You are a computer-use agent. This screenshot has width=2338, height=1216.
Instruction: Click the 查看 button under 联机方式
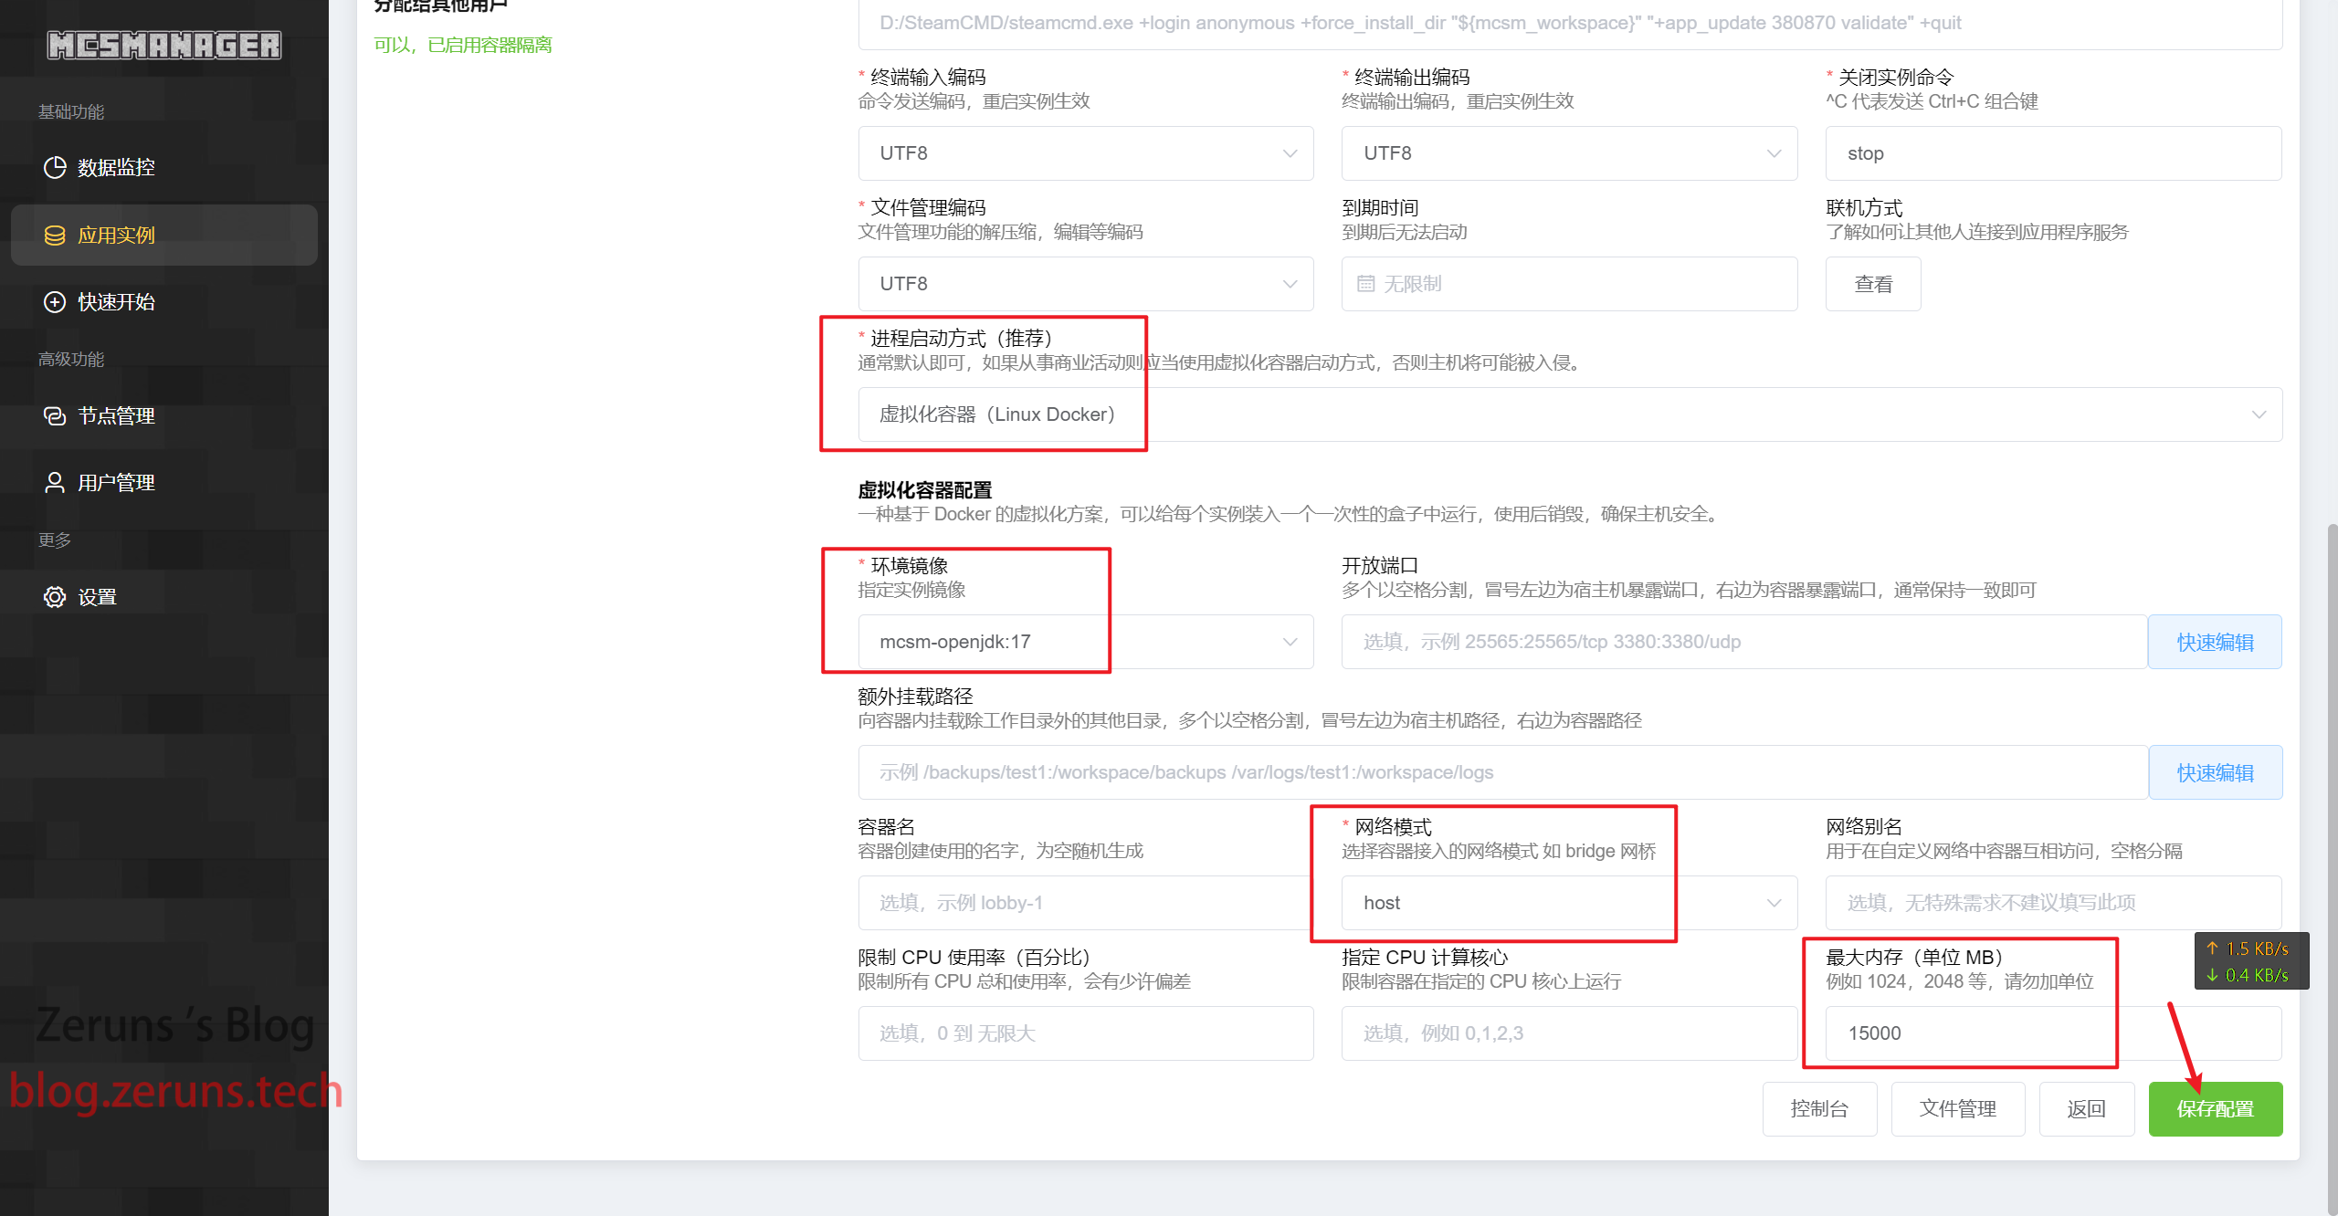coord(1873,284)
